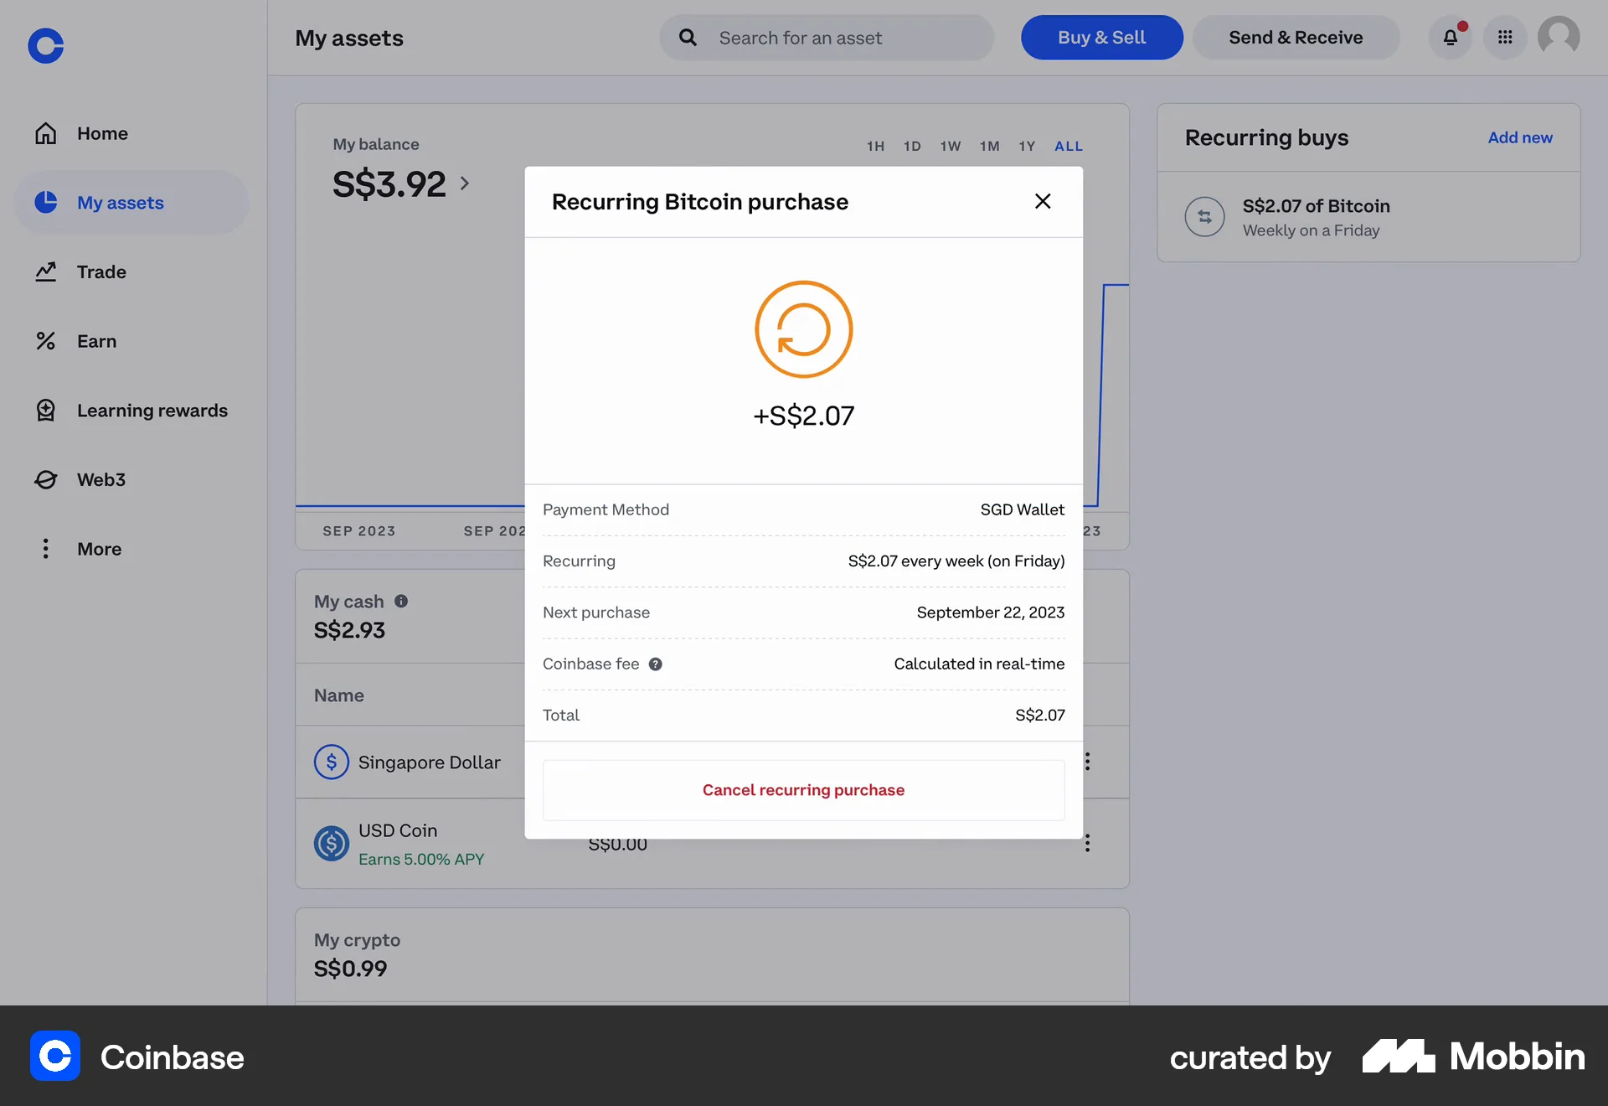This screenshot has width=1608, height=1106.
Task: Click the Coinbase fee help tooltip icon
Action: click(656, 664)
